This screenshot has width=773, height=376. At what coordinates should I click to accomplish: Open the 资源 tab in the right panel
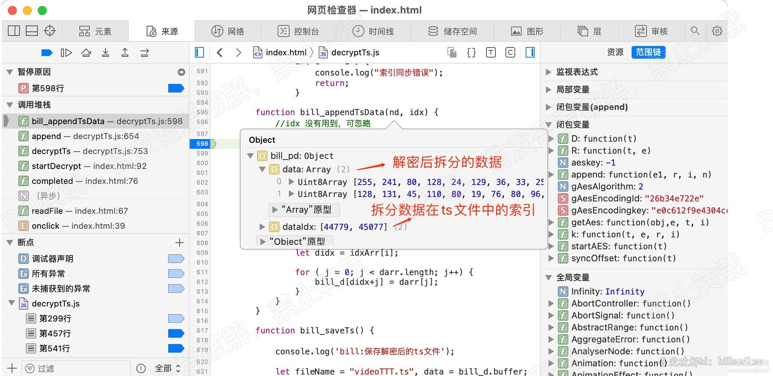615,52
